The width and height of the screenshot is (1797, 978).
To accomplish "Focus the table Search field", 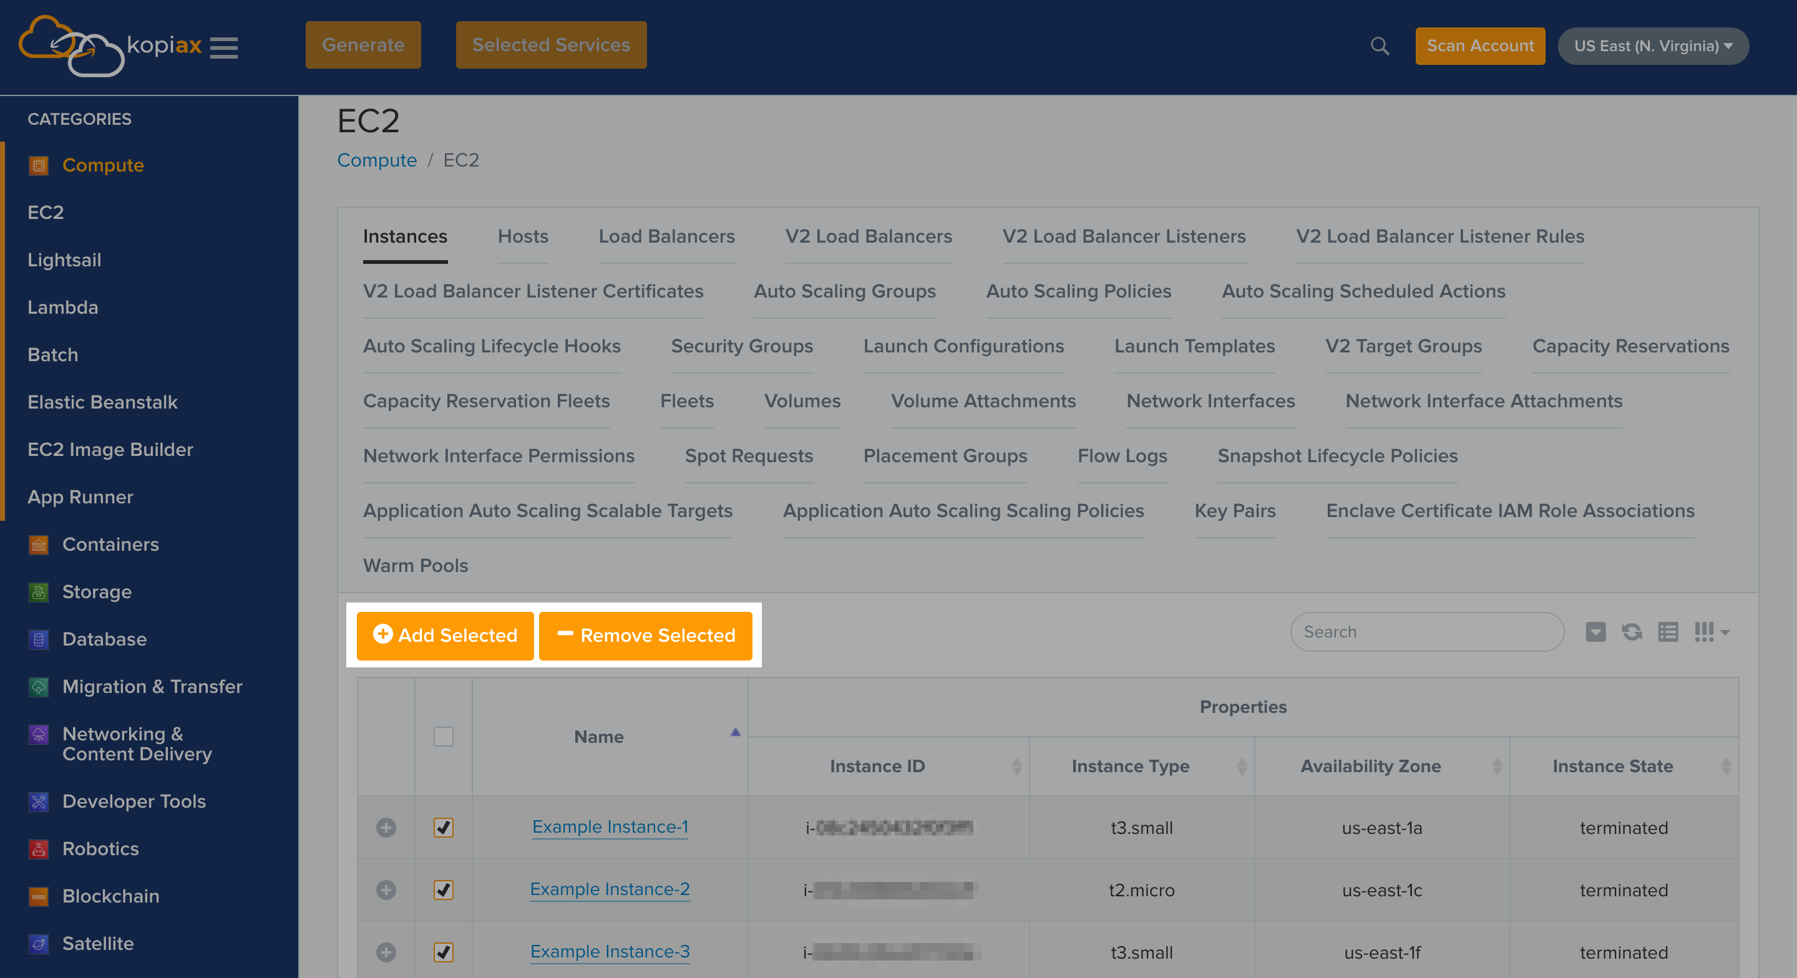I will 1426,632.
